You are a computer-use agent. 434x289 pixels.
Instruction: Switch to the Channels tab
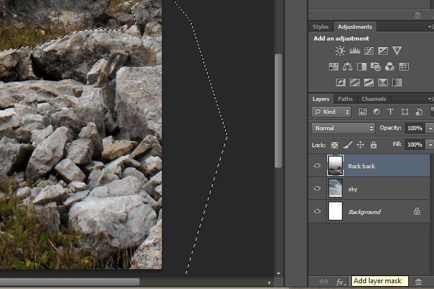click(374, 99)
